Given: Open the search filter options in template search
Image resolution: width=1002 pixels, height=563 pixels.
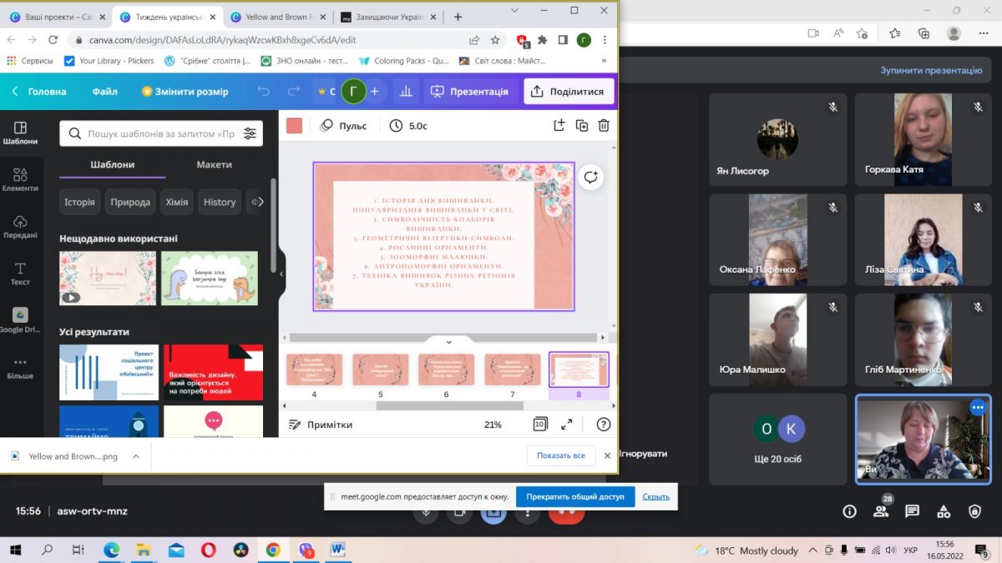Looking at the screenshot, I should (x=250, y=133).
